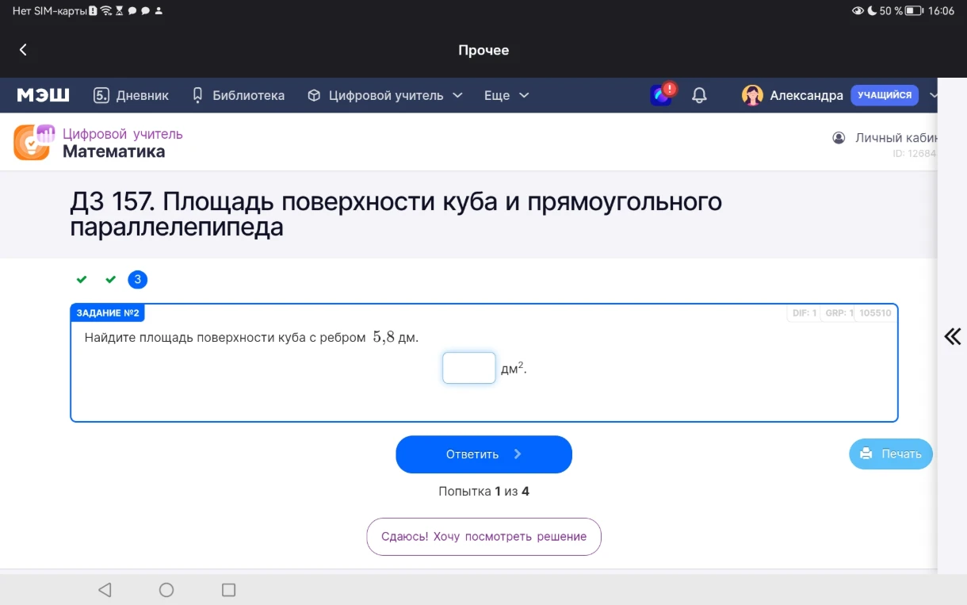
Task: Go to first completed task checkmark
Action: [x=81, y=279]
